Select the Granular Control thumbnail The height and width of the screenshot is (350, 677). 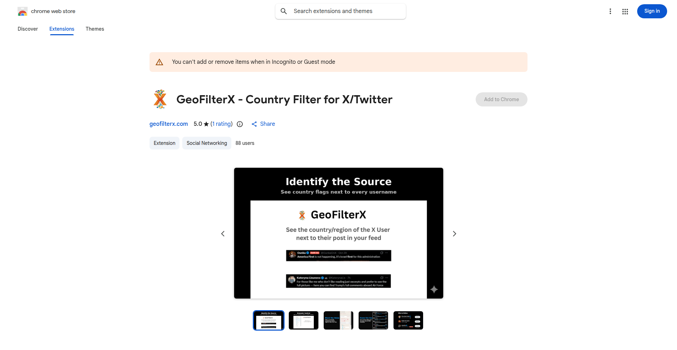coord(304,320)
